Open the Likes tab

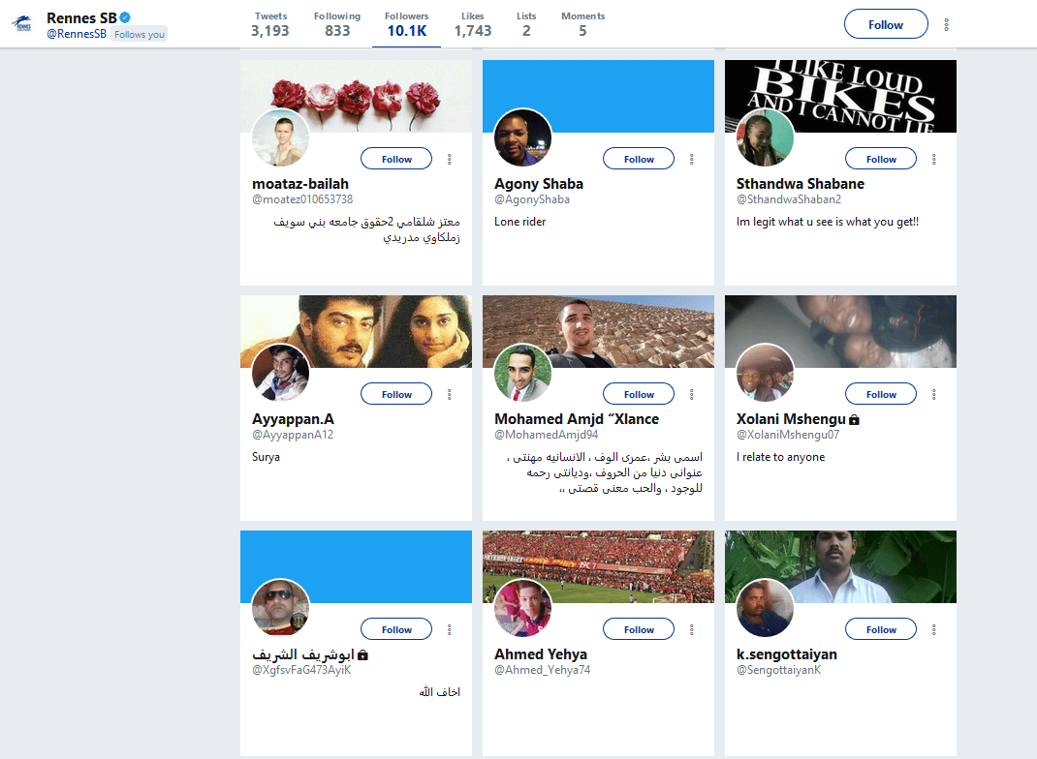pyautogui.click(x=473, y=24)
